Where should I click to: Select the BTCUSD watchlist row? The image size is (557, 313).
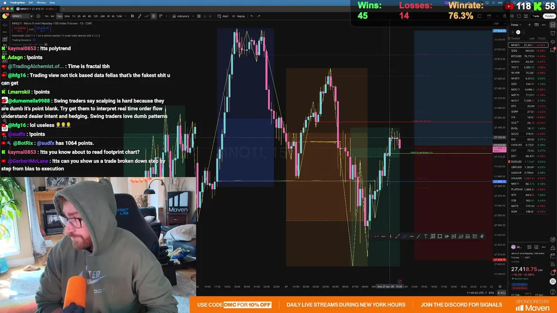pos(528,56)
